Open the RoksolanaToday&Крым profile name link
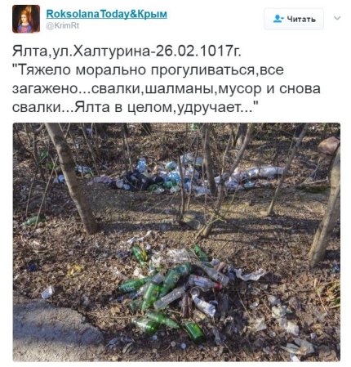This screenshot has height=367, width=351. (106, 14)
